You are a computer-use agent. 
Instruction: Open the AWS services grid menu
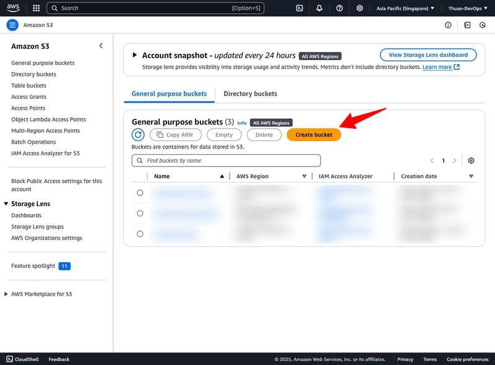[36, 8]
